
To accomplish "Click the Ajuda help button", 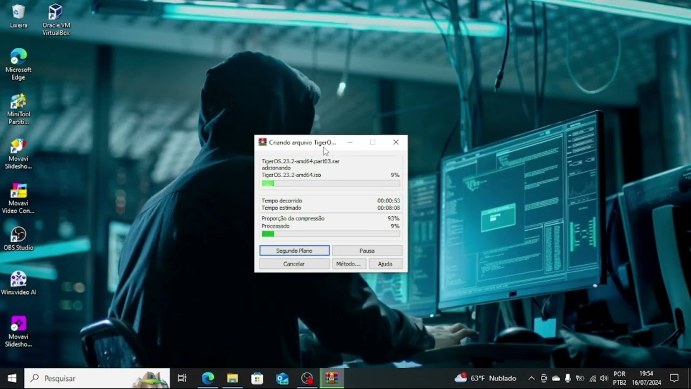I will [x=385, y=264].
